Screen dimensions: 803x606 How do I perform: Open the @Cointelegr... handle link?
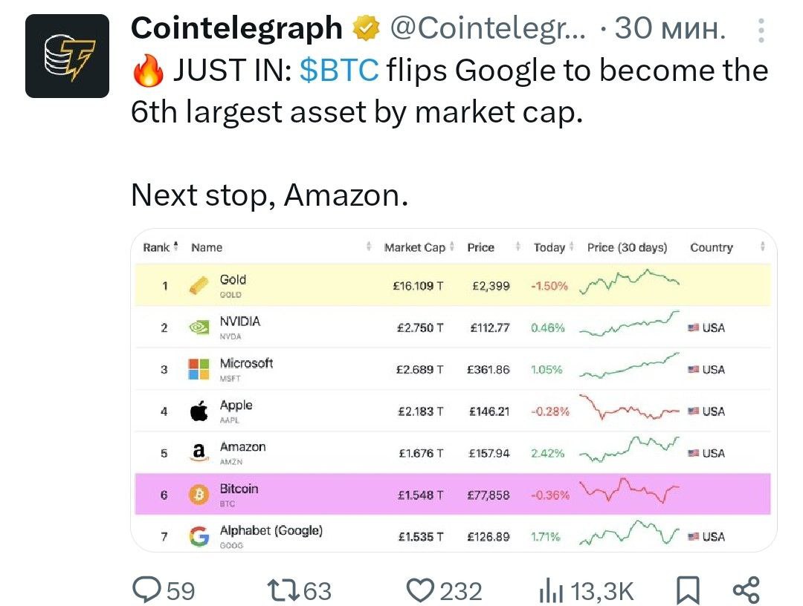[487, 28]
